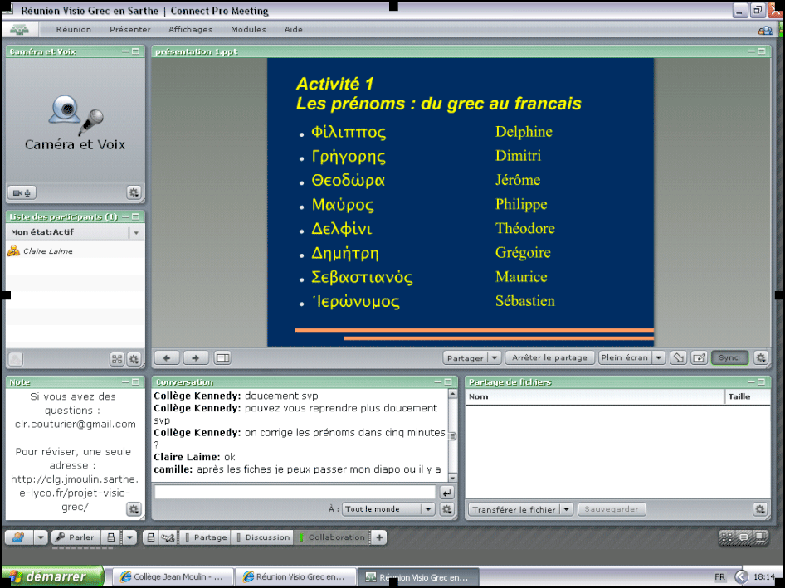The width and height of the screenshot is (785, 588).
Task: Open the whiteboard overlay icon left of Sync
Action: pyautogui.click(x=699, y=358)
